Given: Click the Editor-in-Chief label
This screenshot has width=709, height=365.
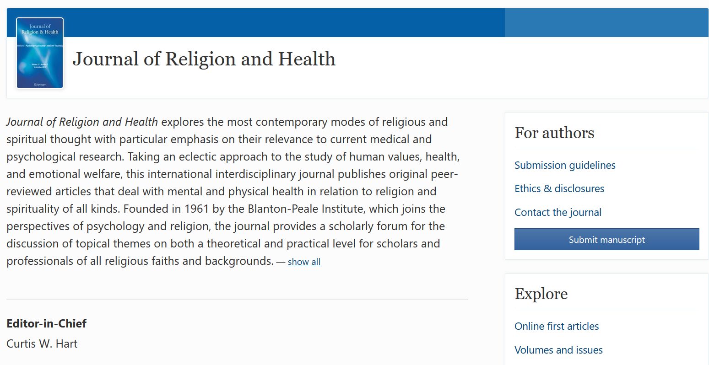Looking at the screenshot, I should (46, 323).
